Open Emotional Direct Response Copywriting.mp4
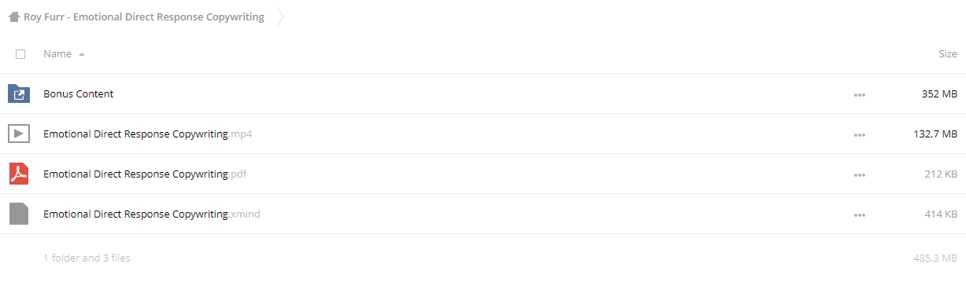Screen dimensions: 966x293 point(148,134)
